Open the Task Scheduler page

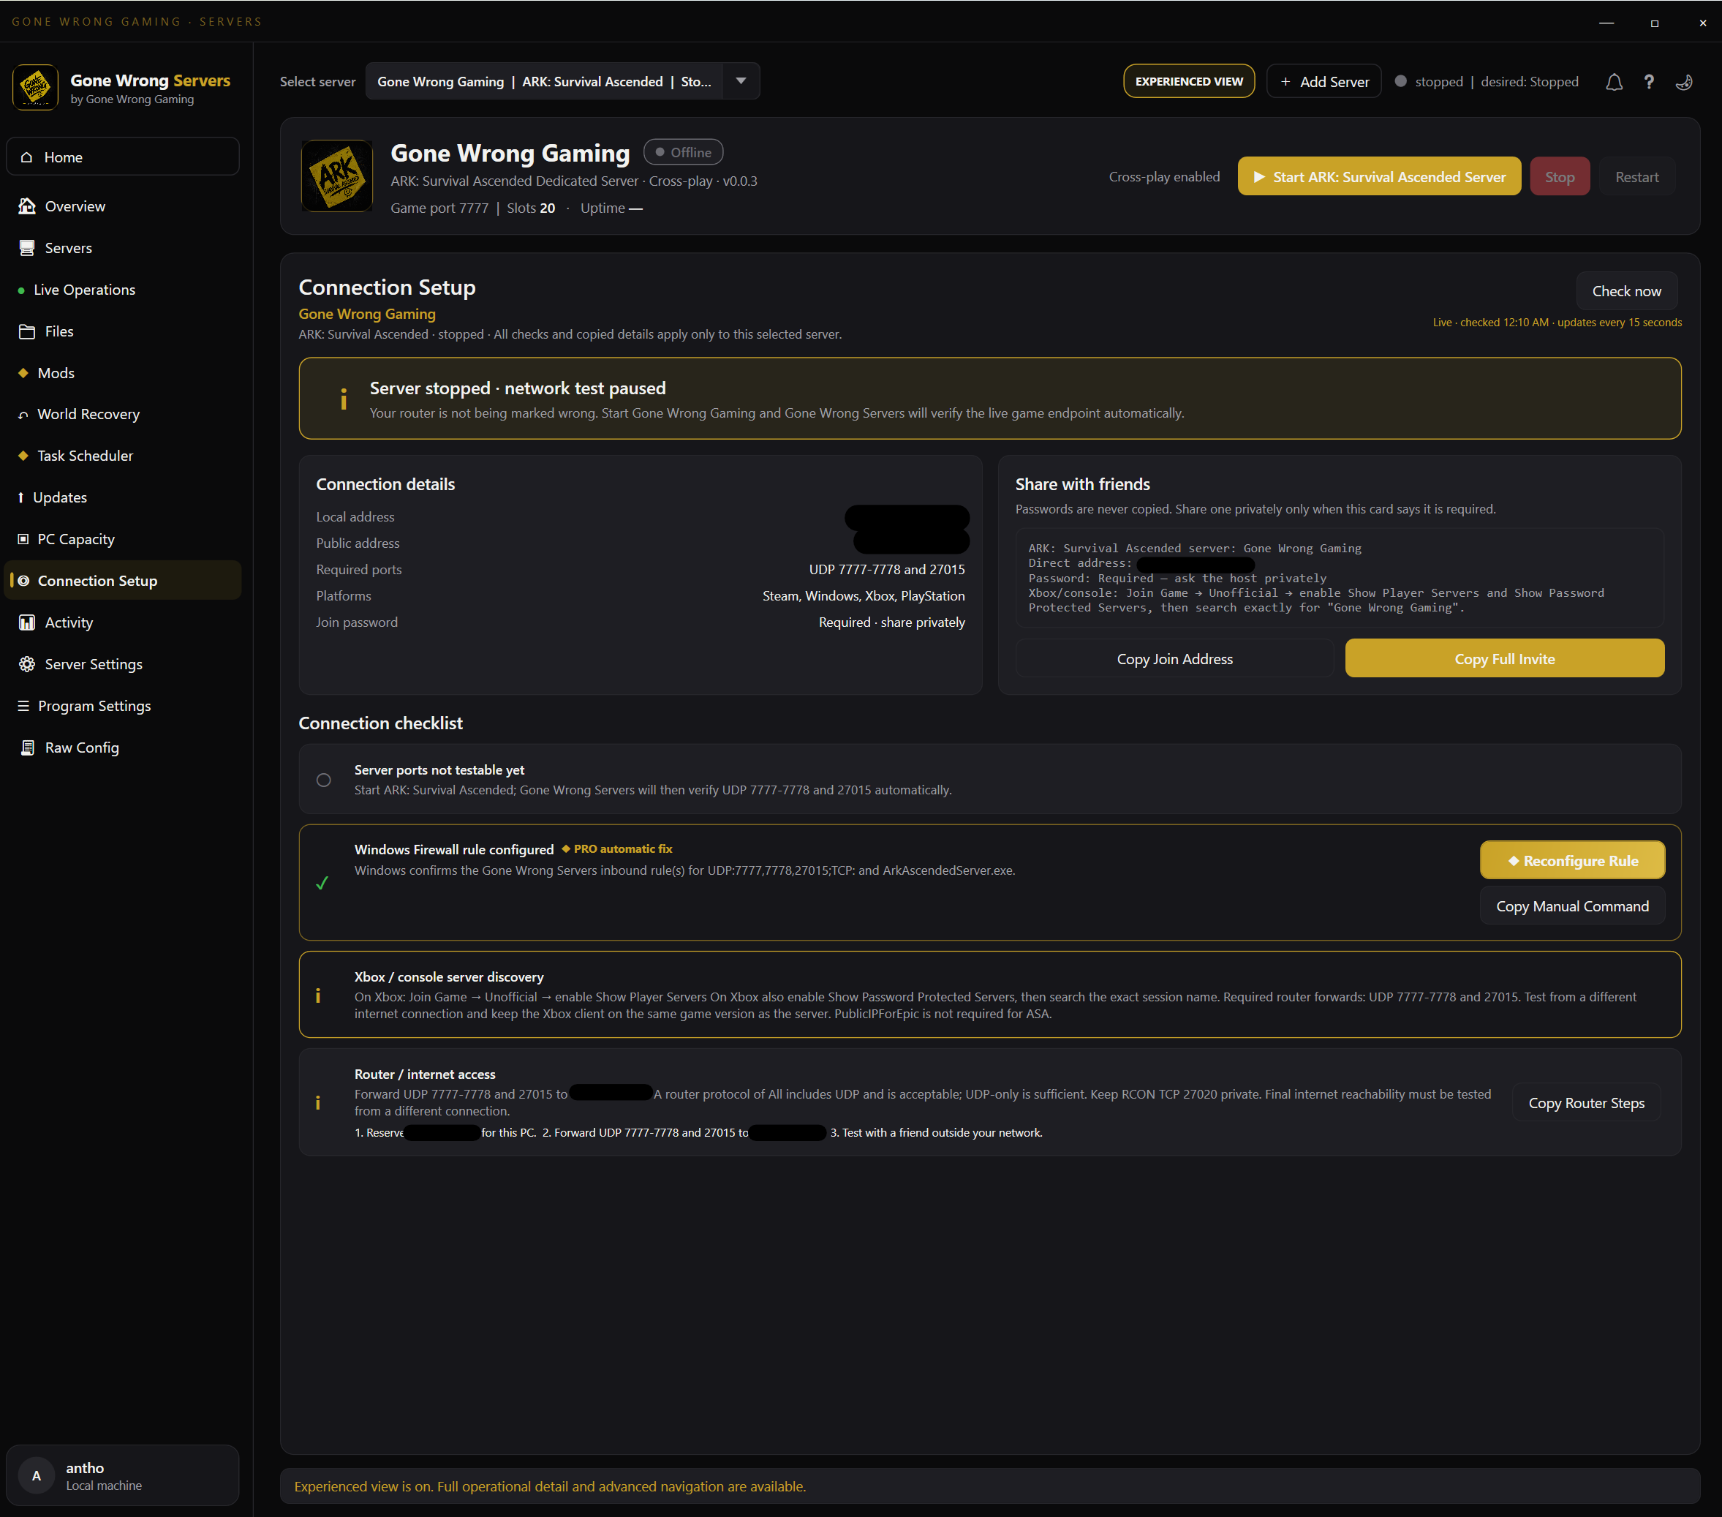pos(123,456)
